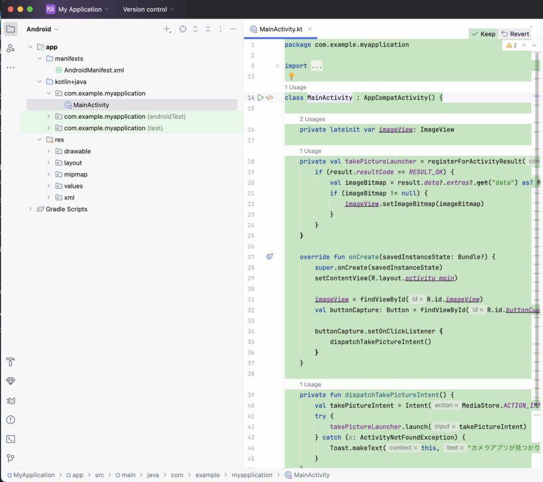Screen dimensions: 543x482
Task: Open the Terminal tool window
Action: [11, 439]
